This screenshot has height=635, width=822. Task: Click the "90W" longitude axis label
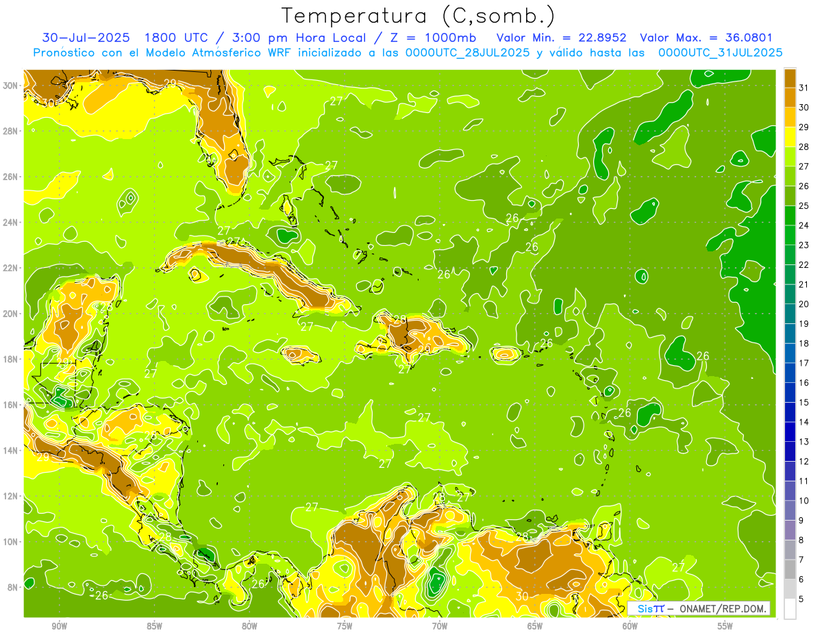click(59, 625)
